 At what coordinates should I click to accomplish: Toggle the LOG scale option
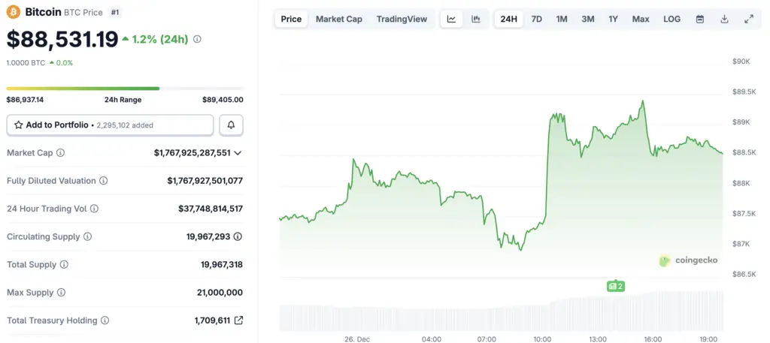point(671,19)
